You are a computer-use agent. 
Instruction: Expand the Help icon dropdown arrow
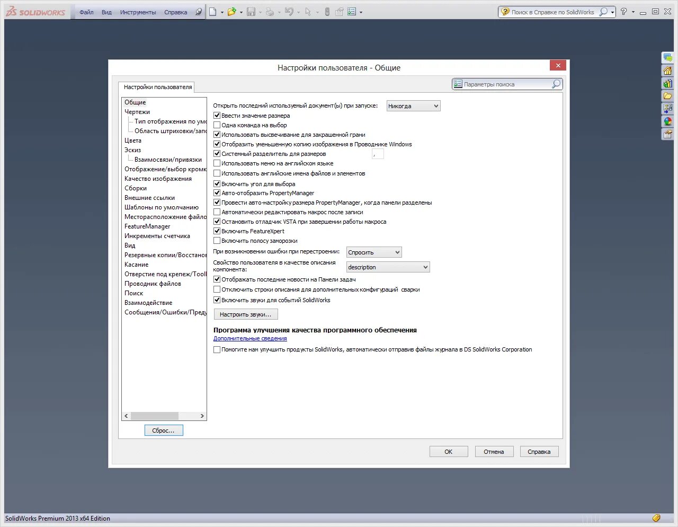[633, 12]
